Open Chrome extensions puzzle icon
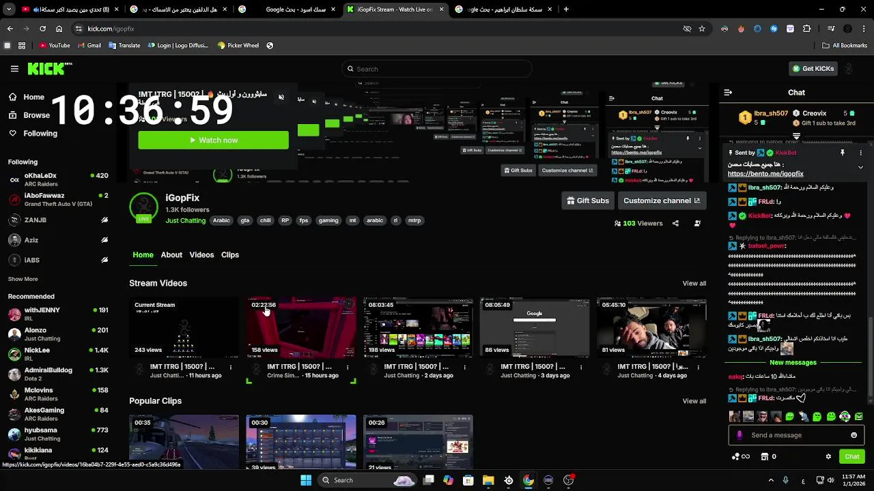 (806, 29)
